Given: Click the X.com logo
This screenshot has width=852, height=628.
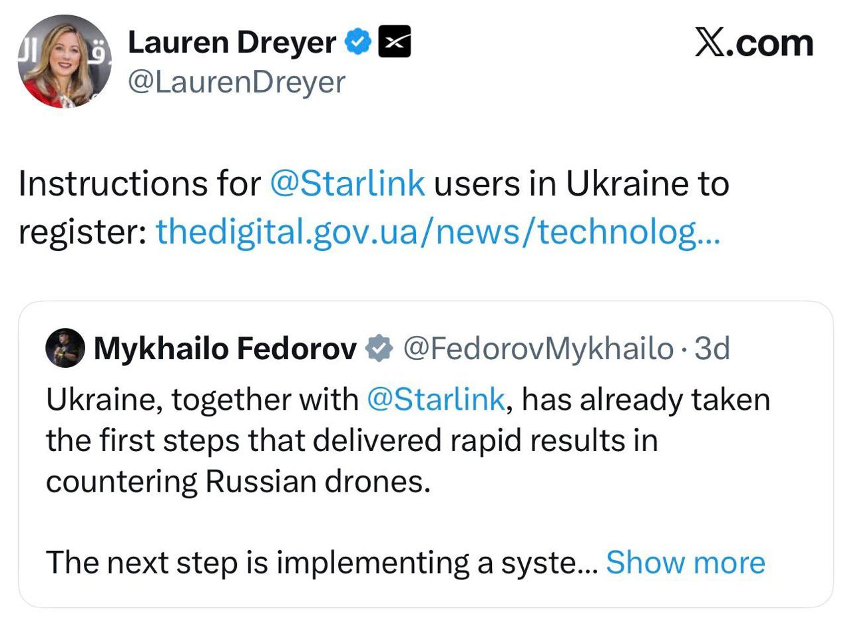Looking at the screenshot, I should click(753, 43).
